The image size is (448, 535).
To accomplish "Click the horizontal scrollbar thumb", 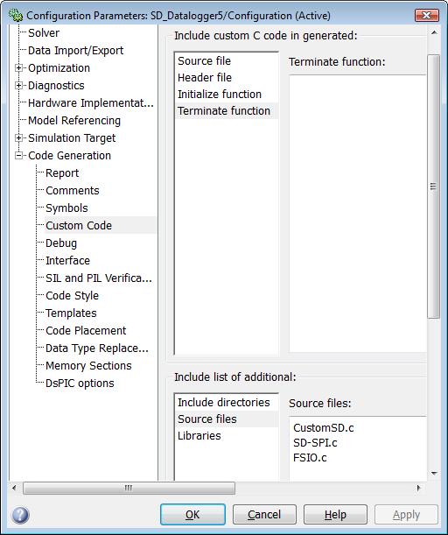I will coord(129,488).
